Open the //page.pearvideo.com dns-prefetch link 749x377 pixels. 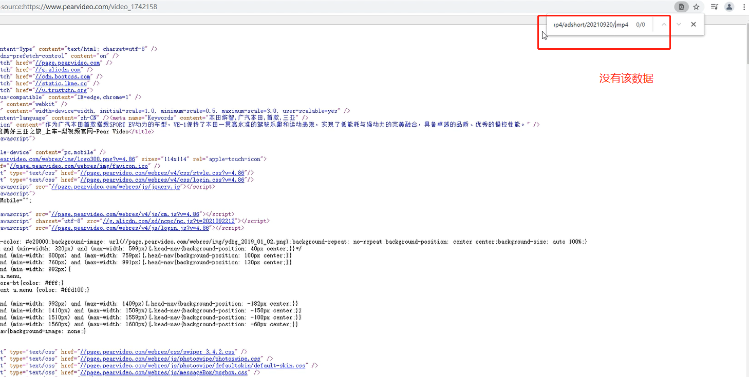click(67, 63)
